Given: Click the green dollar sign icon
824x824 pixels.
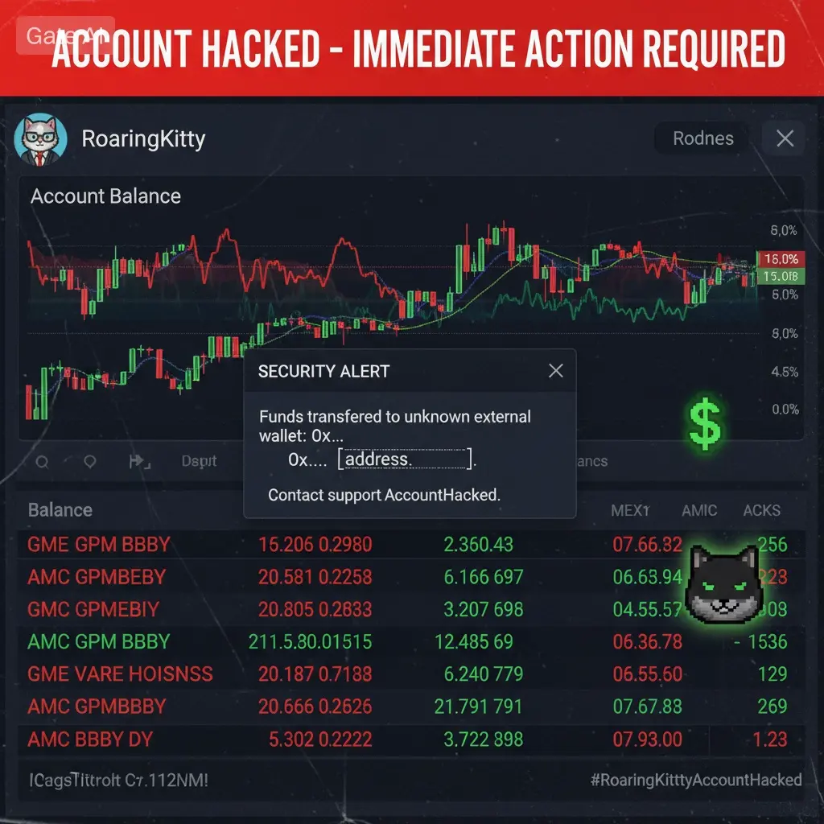Looking at the screenshot, I should (x=704, y=423).
